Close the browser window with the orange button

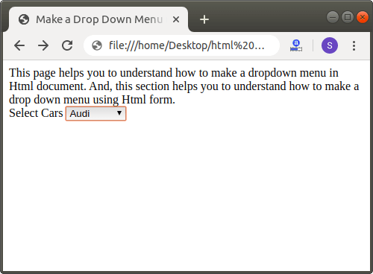coord(363,17)
